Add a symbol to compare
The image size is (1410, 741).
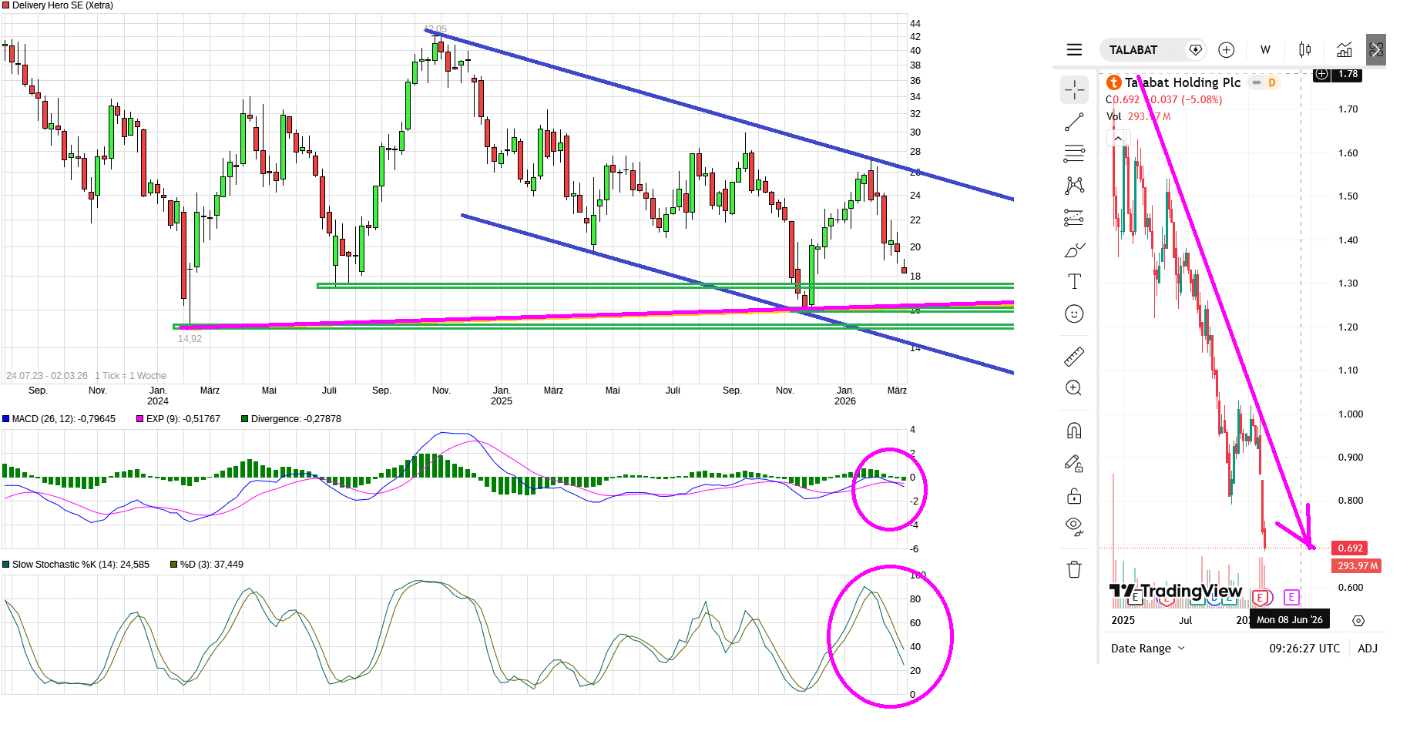point(1226,50)
